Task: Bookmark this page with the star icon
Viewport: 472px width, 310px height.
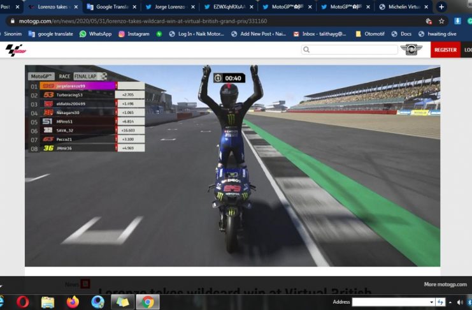Action: pos(441,20)
